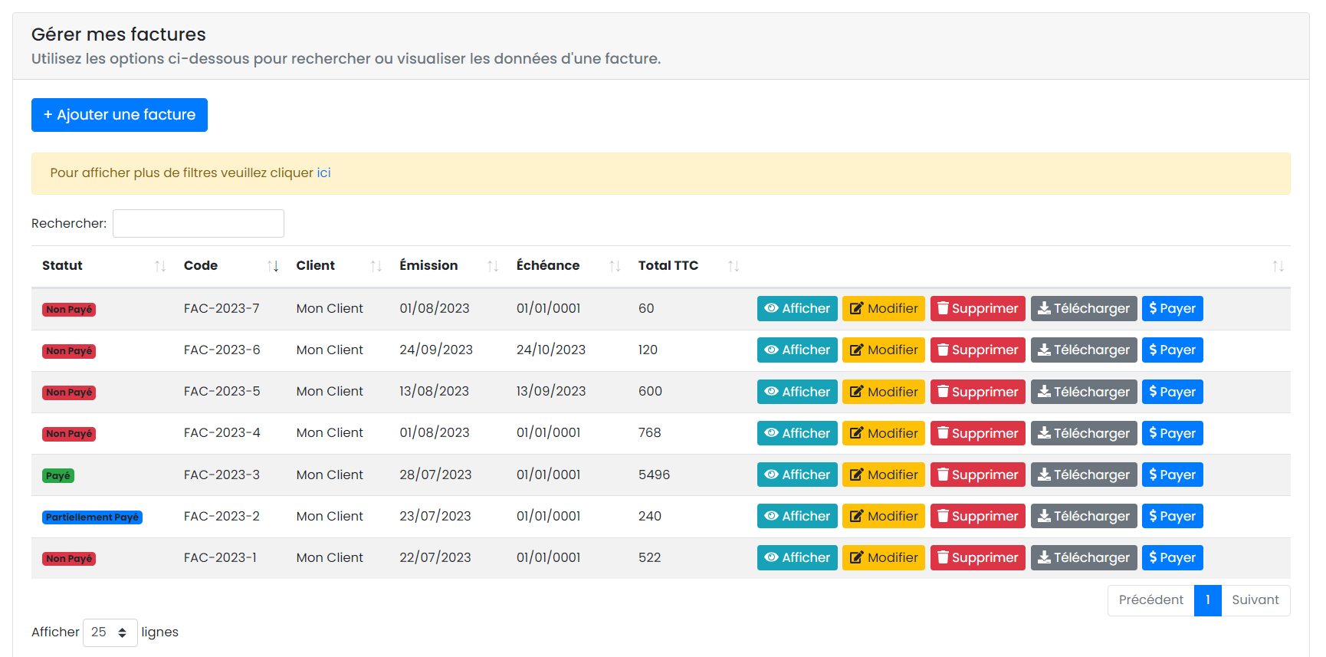This screenshot has height=657, width=1326.
Task: Go to the Précédent page
Action: point(1150,600)
